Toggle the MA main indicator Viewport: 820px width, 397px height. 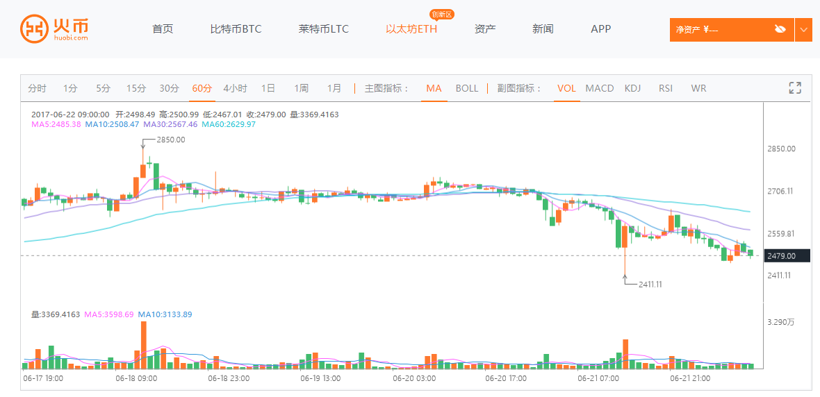[x=434, y=88]
